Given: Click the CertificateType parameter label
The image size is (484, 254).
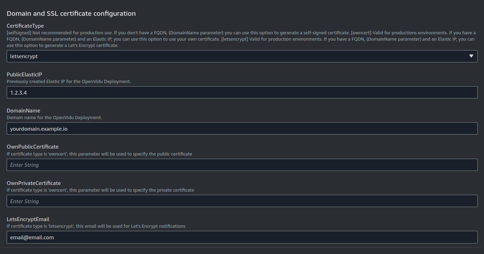Looking at the screenshot, I should (x=25, y=26).
